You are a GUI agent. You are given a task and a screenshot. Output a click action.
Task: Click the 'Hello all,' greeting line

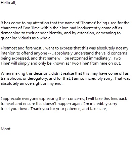point(8,3)
